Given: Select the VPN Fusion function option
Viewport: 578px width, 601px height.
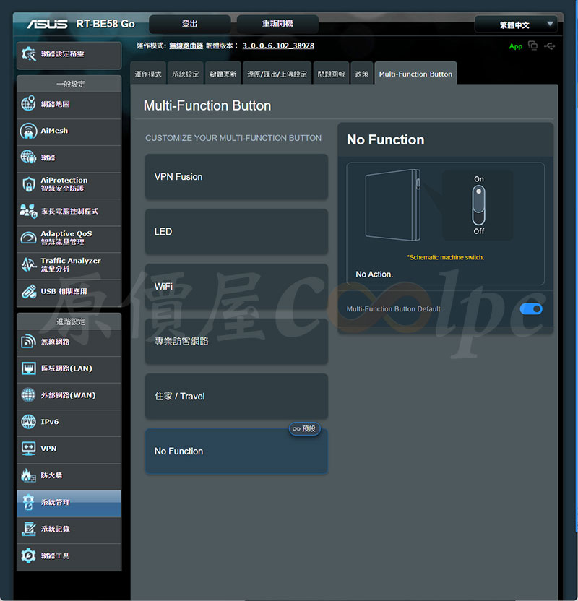Looking at the screenshot, I should [236, 177].
